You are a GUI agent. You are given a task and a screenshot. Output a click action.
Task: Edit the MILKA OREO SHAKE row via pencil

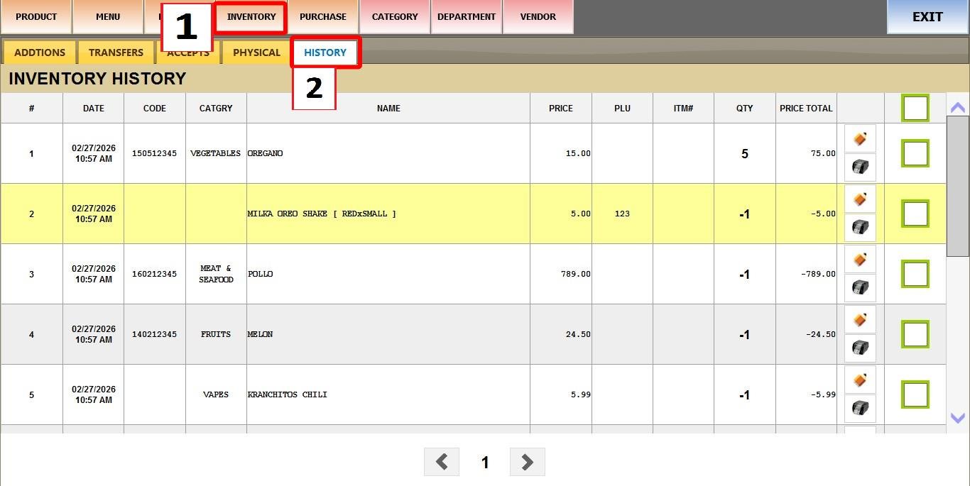[859, 199]
